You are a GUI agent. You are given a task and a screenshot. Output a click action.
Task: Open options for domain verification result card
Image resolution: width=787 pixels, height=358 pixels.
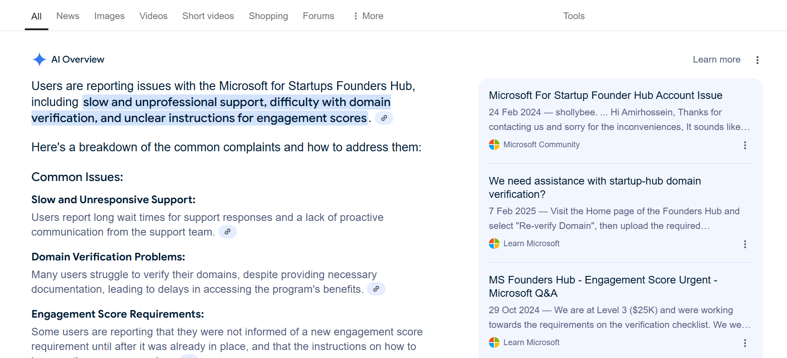click(745, 244)
